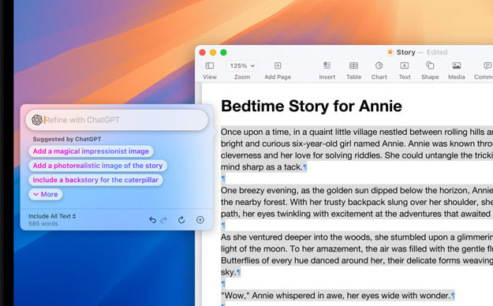Click the Table toolbar icon
Image resolution: width=493 pixels, height=306 pixels.
click(353, 65)
